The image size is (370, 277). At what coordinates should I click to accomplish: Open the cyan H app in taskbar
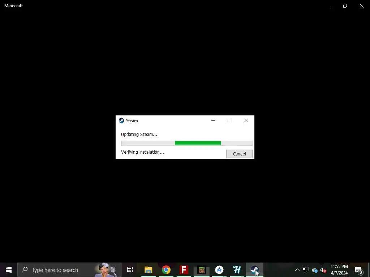point(237,270)
